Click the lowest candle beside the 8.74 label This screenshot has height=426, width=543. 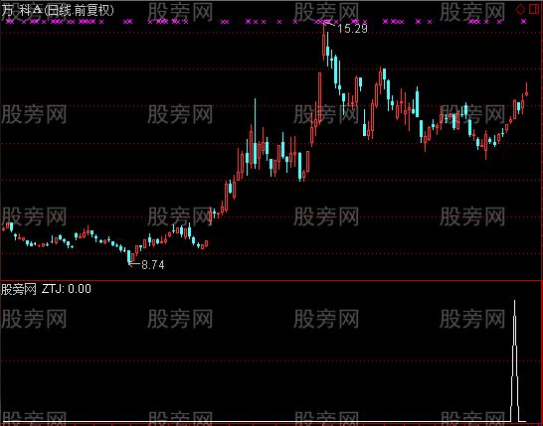(129, 256)
